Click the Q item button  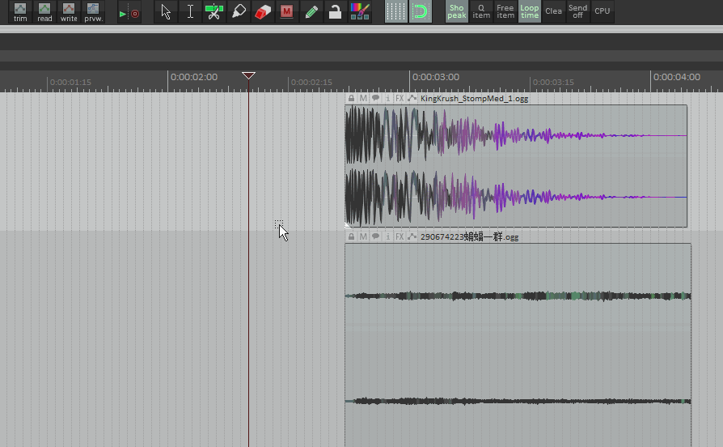[x=481, y=11]
